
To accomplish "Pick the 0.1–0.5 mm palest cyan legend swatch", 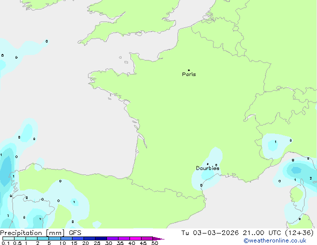I will pos(8,238).
